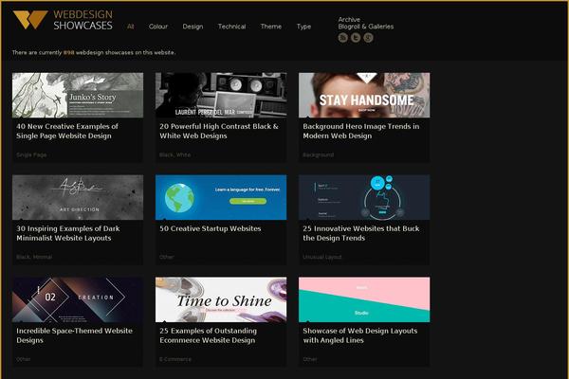Open 40 New Creative Examples of Single Page article
The width and height of the screenshot is (569, 379).
(67, 131)
